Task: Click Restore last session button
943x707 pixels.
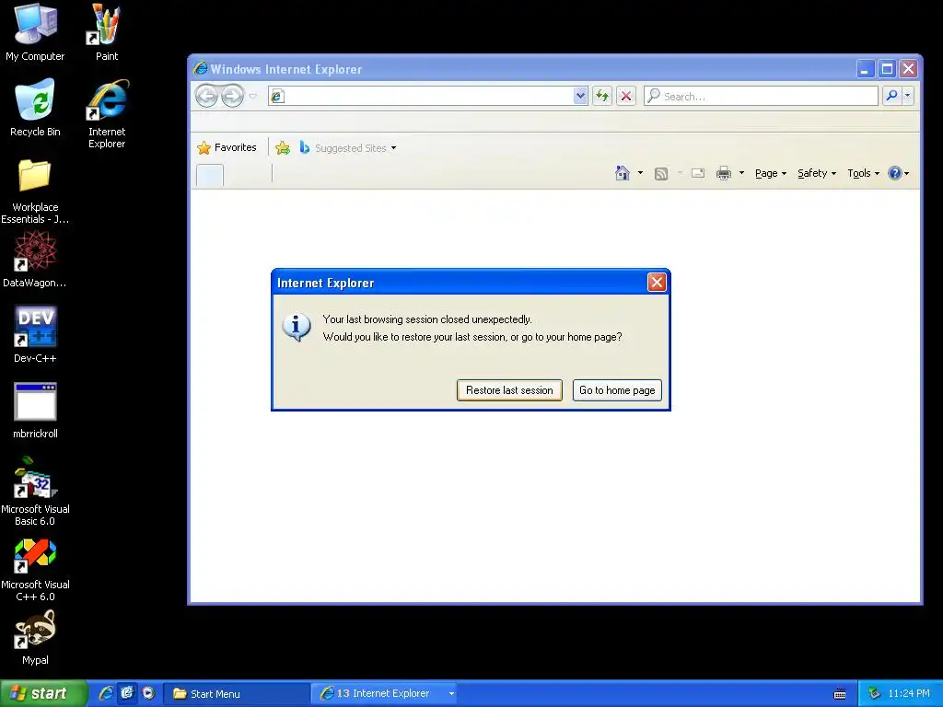Action: point(509,390)
